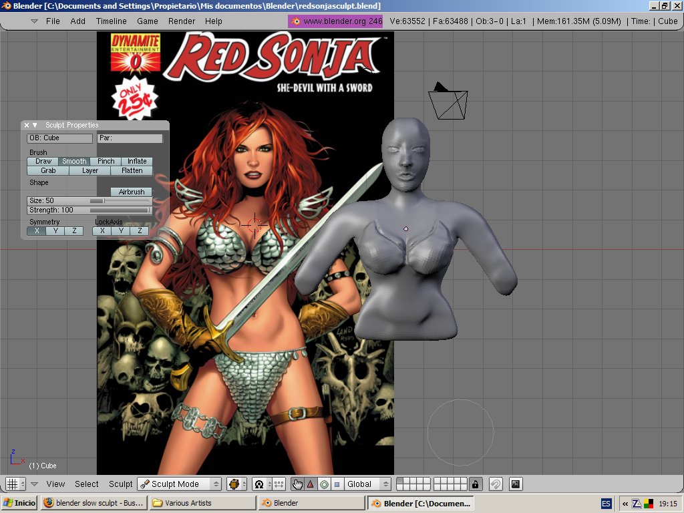Click the 3D cursor crosshair on the image
The height and width of the screenshot is (513, 684).
(x=254, y=225)
